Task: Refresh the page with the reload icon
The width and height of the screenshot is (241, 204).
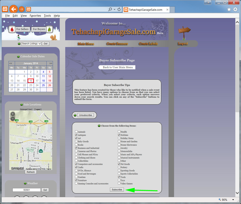Action: click(x=119, y=10)
